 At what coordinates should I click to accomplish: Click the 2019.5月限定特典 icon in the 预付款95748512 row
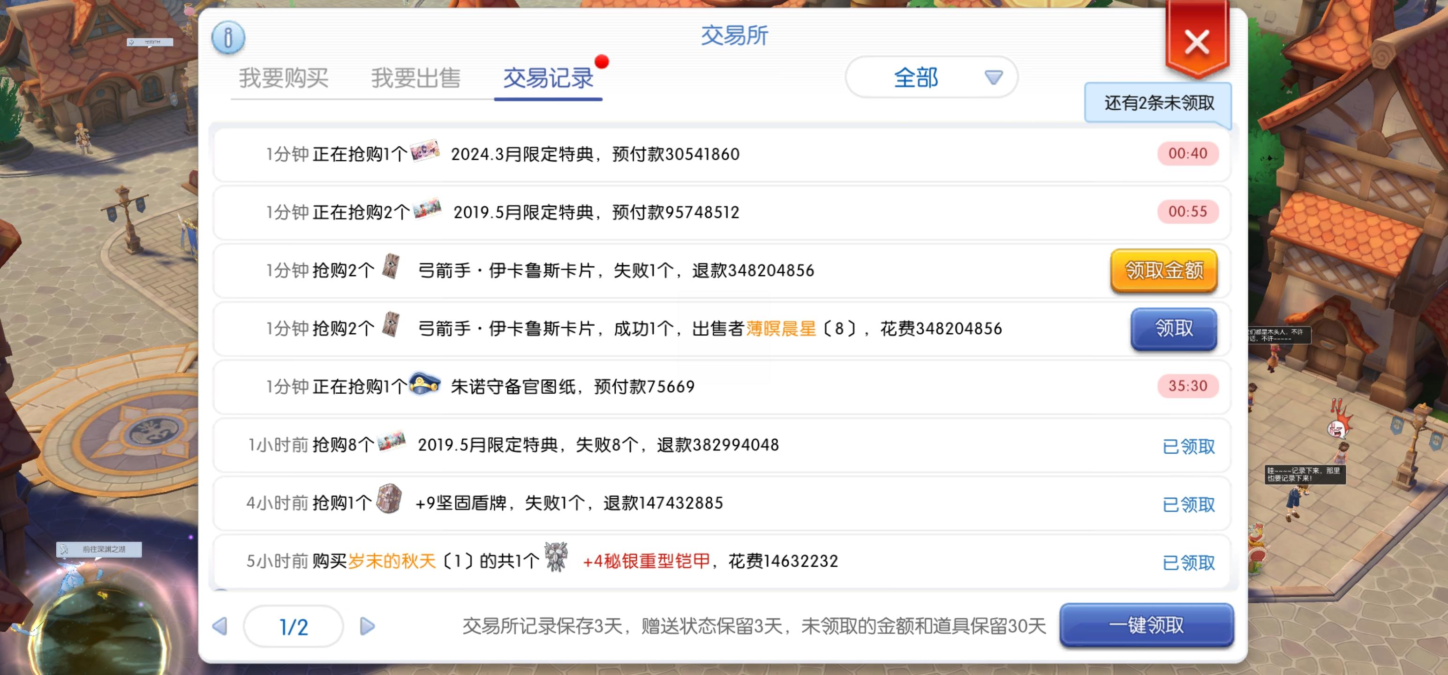[427, 209]
